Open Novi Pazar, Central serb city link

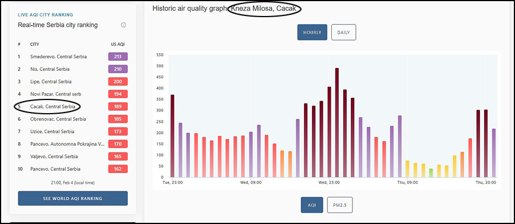56,94
